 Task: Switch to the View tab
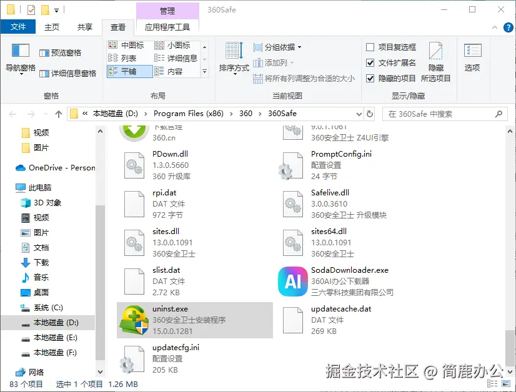[118, 27]
